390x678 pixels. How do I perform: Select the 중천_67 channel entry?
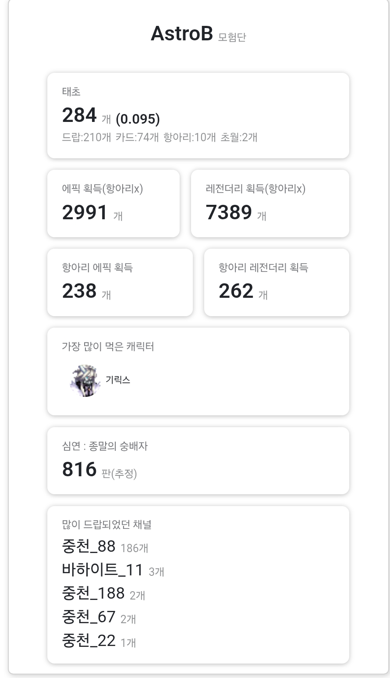tap(89, 617)
